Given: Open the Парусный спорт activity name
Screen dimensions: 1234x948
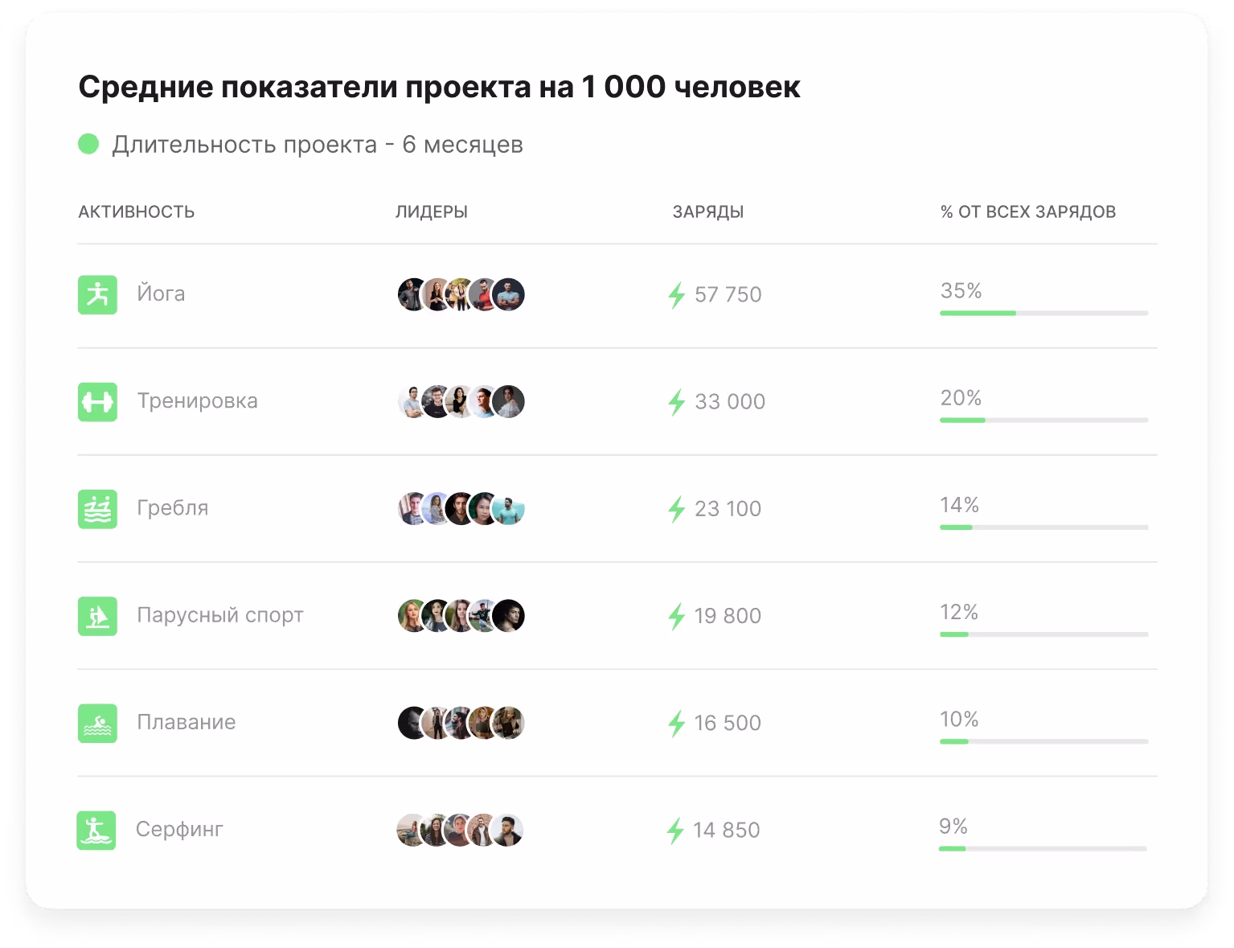Looking at the screenshot, I should coord(219,615).
